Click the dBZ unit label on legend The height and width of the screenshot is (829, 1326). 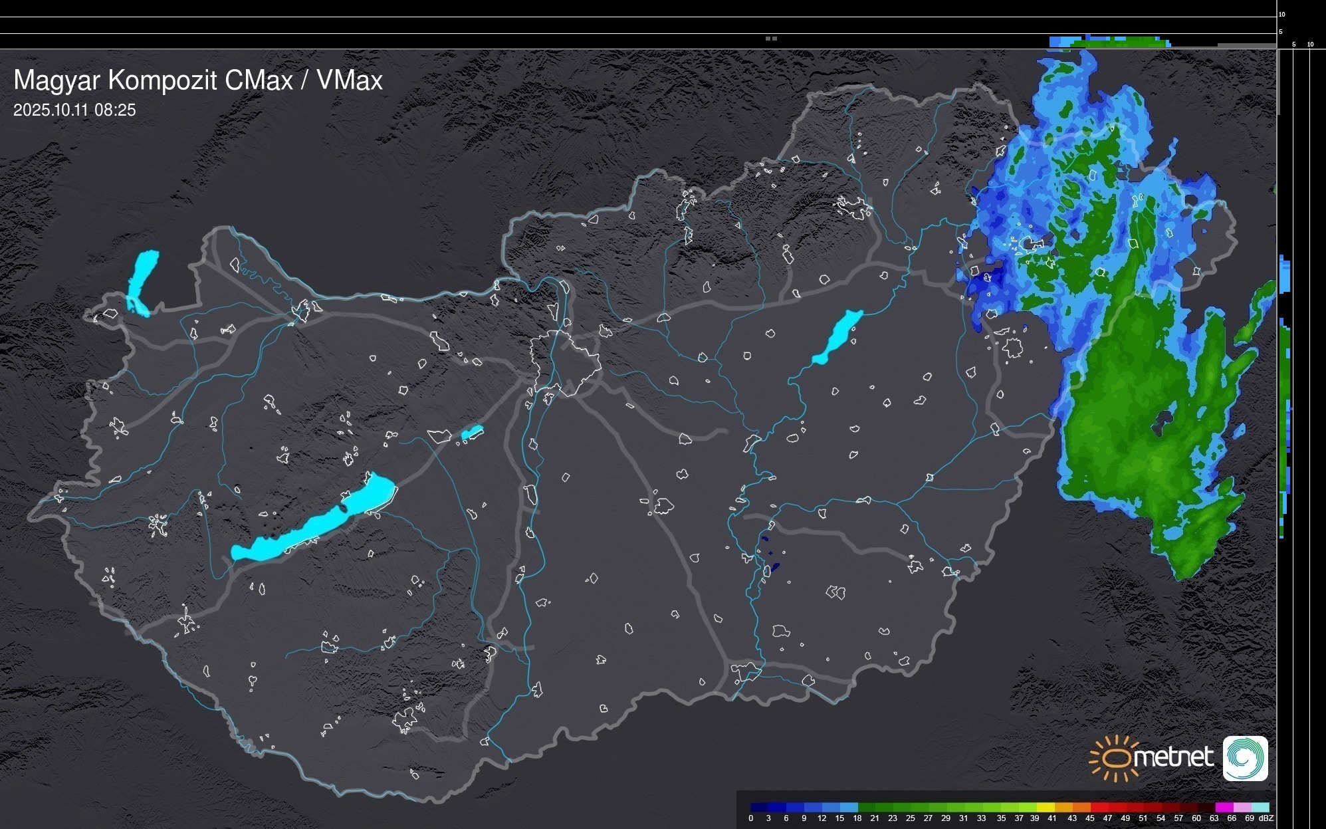point(1266,818)
